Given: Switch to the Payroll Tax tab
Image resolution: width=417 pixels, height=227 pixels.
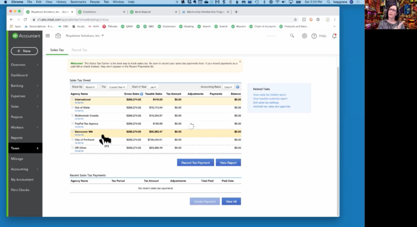Looking at the screenshot, I should pyautogui.click(x=79, y=50).
